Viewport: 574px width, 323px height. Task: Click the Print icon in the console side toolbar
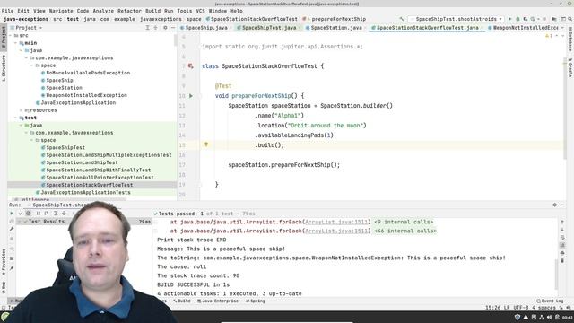[x=562, y=253]
